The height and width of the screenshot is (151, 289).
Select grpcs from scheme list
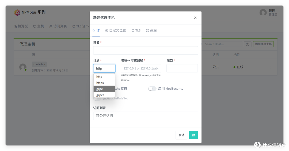tap(104, 95)
